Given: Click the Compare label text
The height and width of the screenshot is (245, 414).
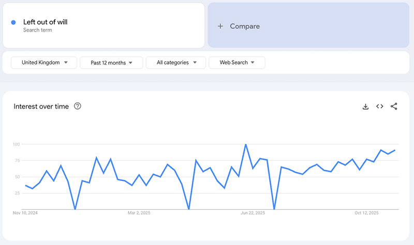Looking at the screenshot, I should click(245, 26).
